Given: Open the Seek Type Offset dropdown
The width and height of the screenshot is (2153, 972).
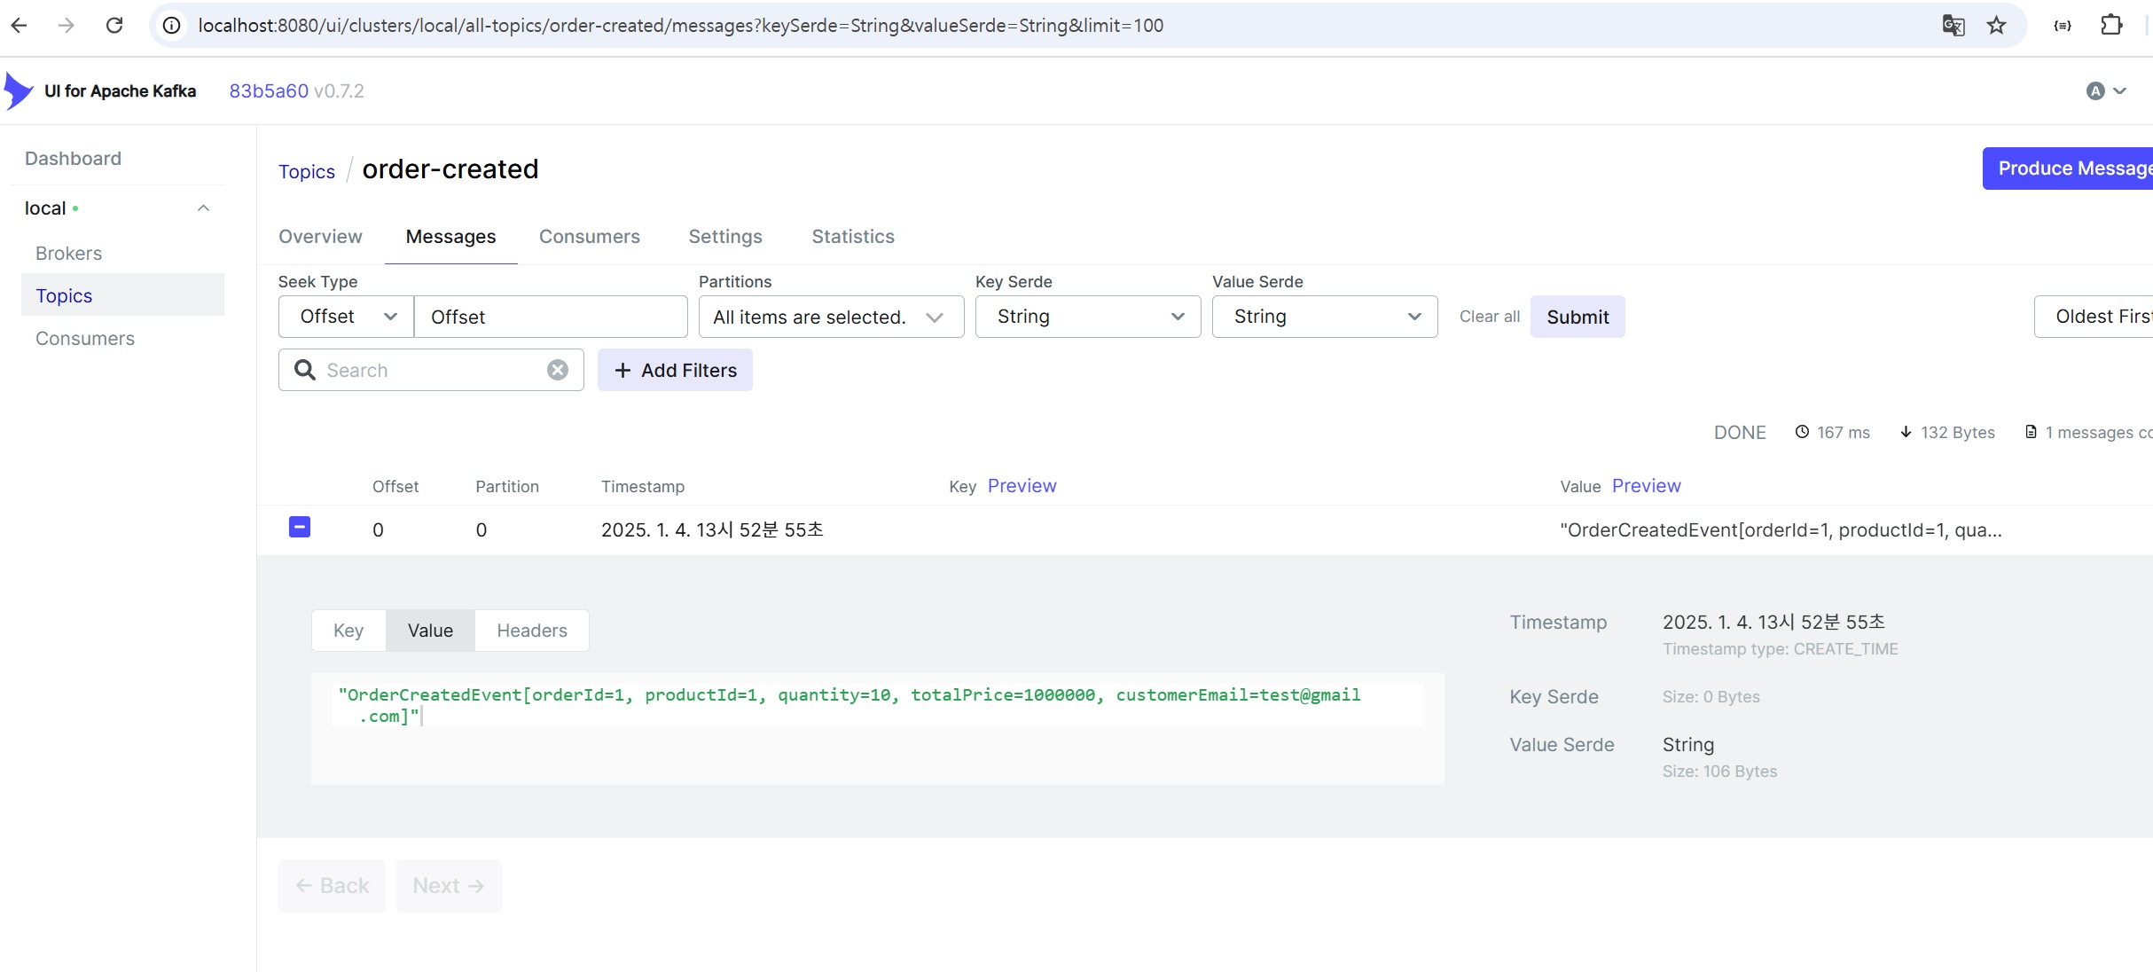Looking at the screenshot, I should click(347, 317).
